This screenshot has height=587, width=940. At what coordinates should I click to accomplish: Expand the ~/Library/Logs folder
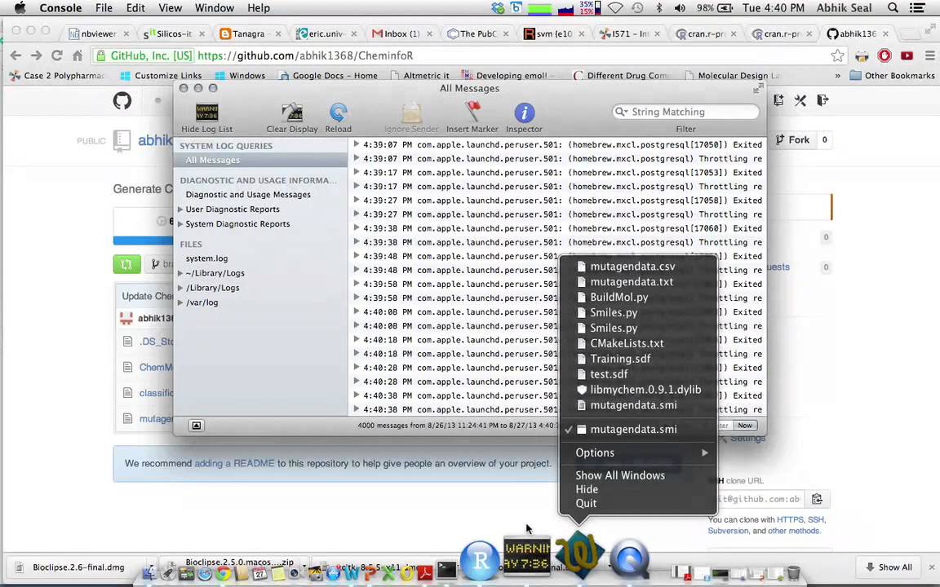(180, 273)
